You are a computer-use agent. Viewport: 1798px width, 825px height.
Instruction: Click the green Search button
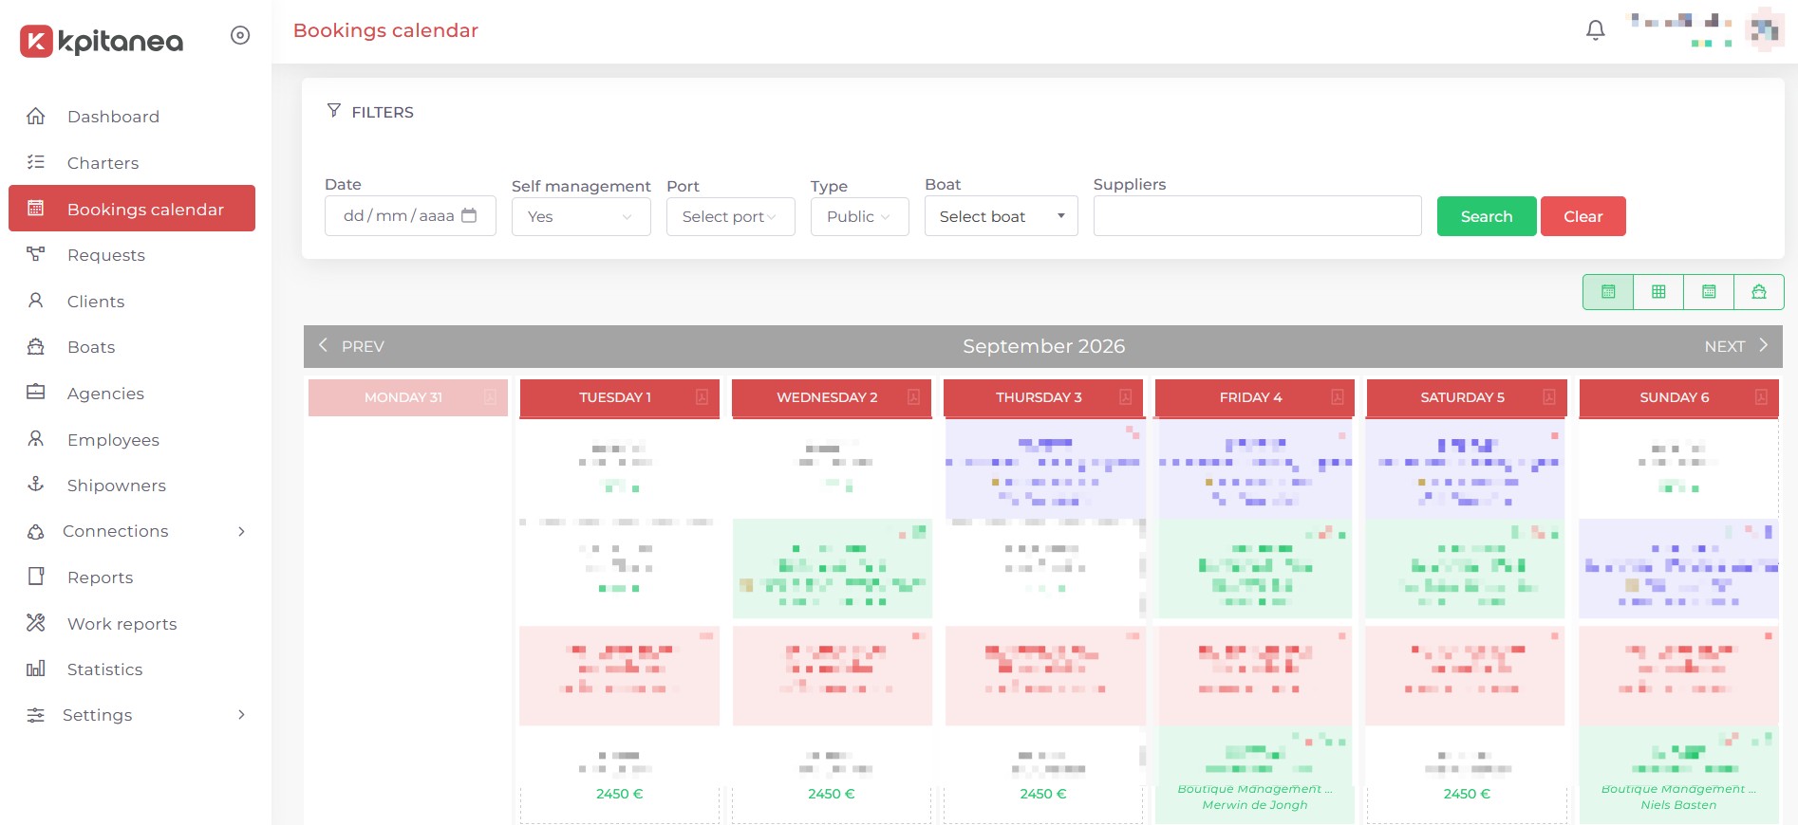pyautogui.click(x=1486, y=216)
